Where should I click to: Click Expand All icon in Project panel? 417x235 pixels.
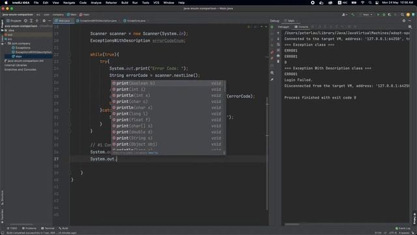31,20
